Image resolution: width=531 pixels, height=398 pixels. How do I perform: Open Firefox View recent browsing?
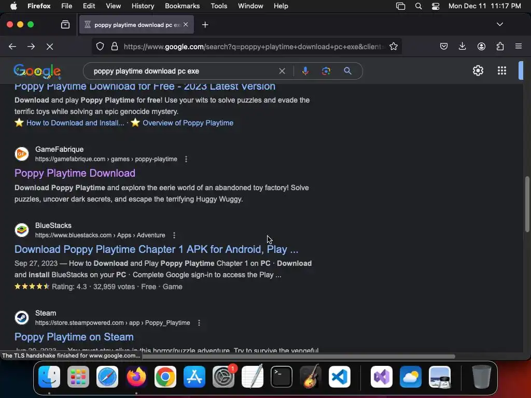tap(65, 25)
